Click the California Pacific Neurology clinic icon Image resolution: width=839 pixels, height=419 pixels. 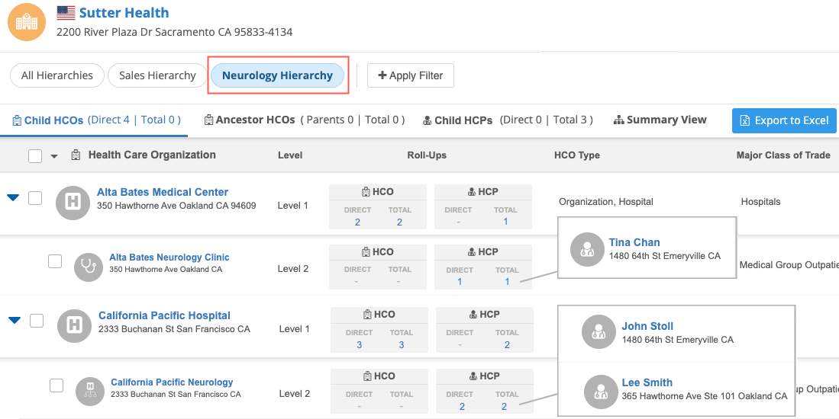coord(90,391)
